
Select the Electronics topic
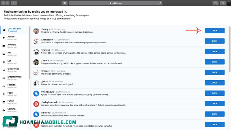[14, 70]
